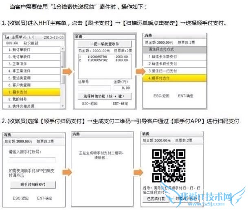Image resolution: width=248 pixels, height=210 pixels.
Task: Click scroll down arrow in main menu
Action: (63, 106)
